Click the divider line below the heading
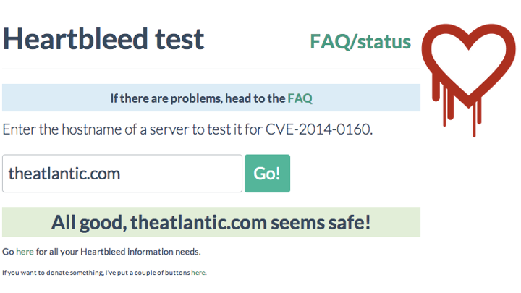The height and width of the screenshot is (293, 521). tap(211, 69)
